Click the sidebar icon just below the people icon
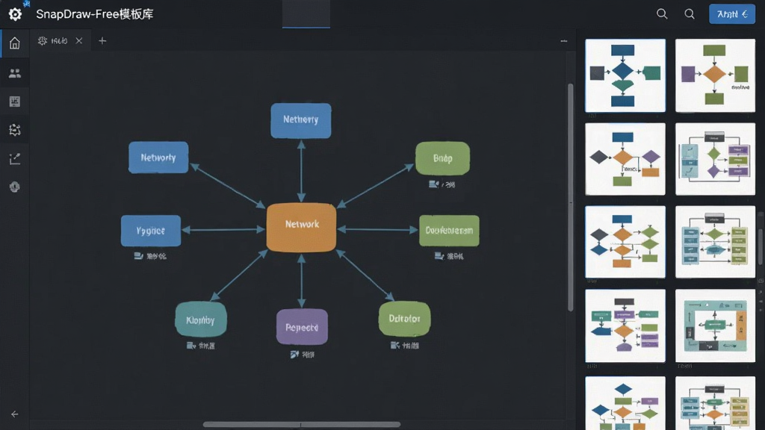765x430 pixels. point(15,102)
